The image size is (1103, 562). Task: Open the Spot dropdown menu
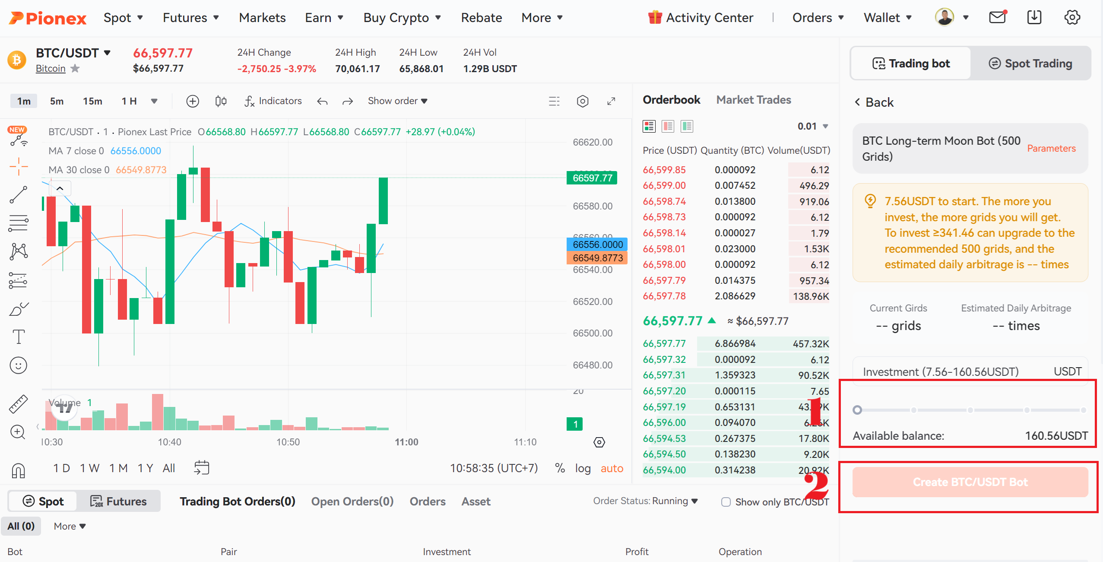click(123, 18)
